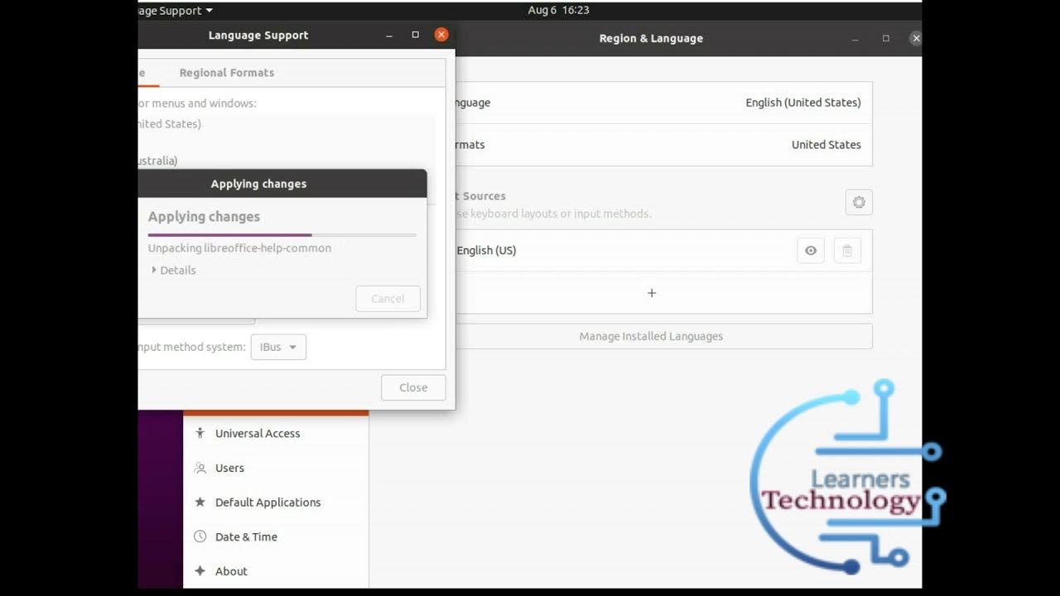Click the Default Applications star icon
The height and width of the screenshot is (596, 1060).
[200, 502]
